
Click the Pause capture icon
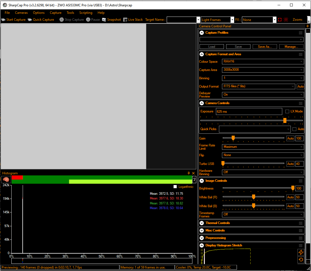coord(88,20)
